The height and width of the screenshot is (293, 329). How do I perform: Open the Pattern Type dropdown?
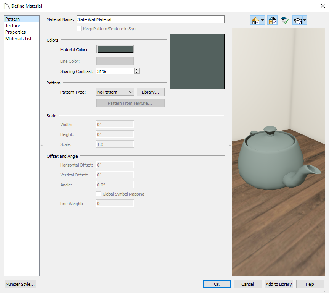[x=115, y=92]
